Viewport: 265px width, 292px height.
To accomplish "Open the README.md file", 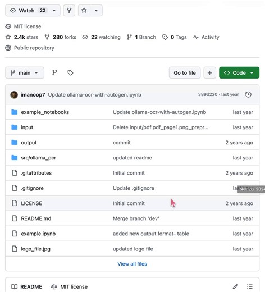I will [36, 218].
